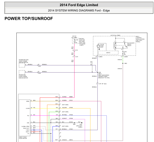Click the C210 label at pin 11
The height and width of the screenshot is (142, 154).
(x=77, y=57)
